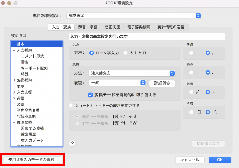Select the slash ／ symbol option for 記号
This screenshot has width=239, height=168.
[191, 92]
